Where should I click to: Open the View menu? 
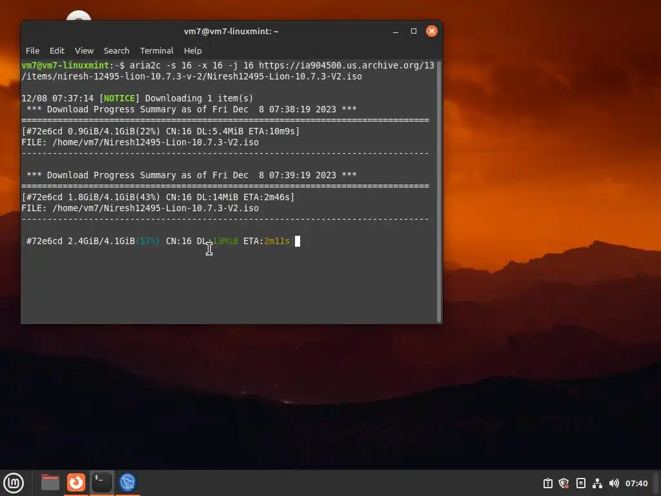pos(85,50)
